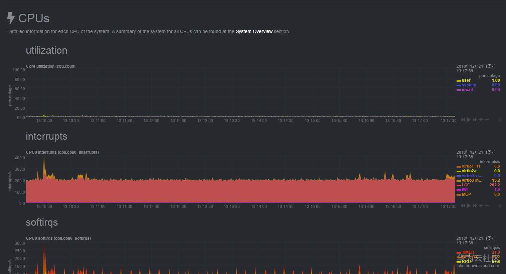Click the yellow user color swatch
The image size is (506, 274).
point(459,81)
